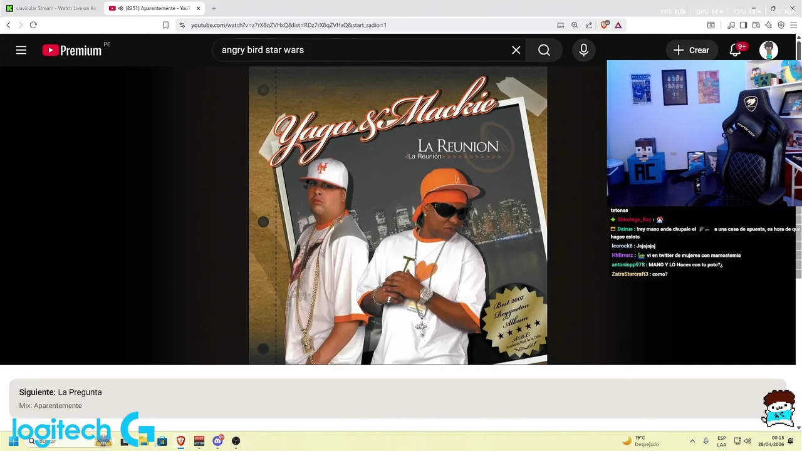The width and height of the screenshot is (802, 451).
Task: Click the page vertical scrollbar
Action: [799, 232]
